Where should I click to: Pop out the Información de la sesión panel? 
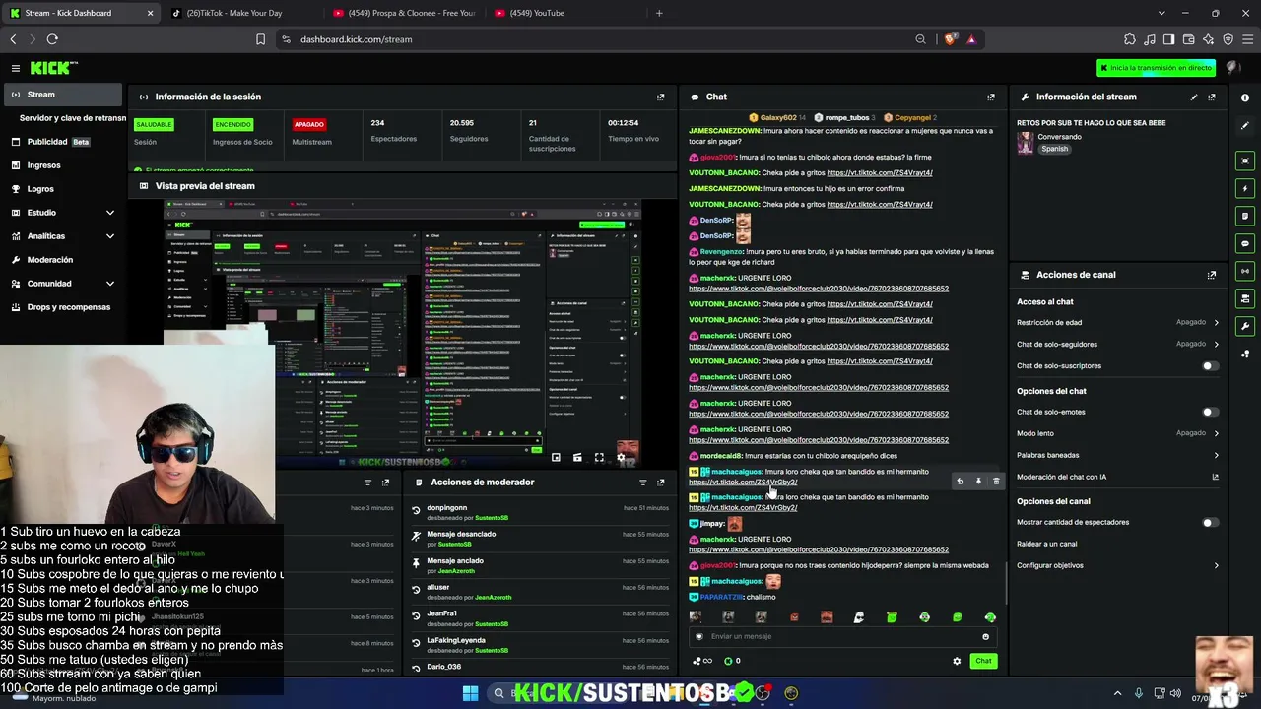(x=661, y=97)
